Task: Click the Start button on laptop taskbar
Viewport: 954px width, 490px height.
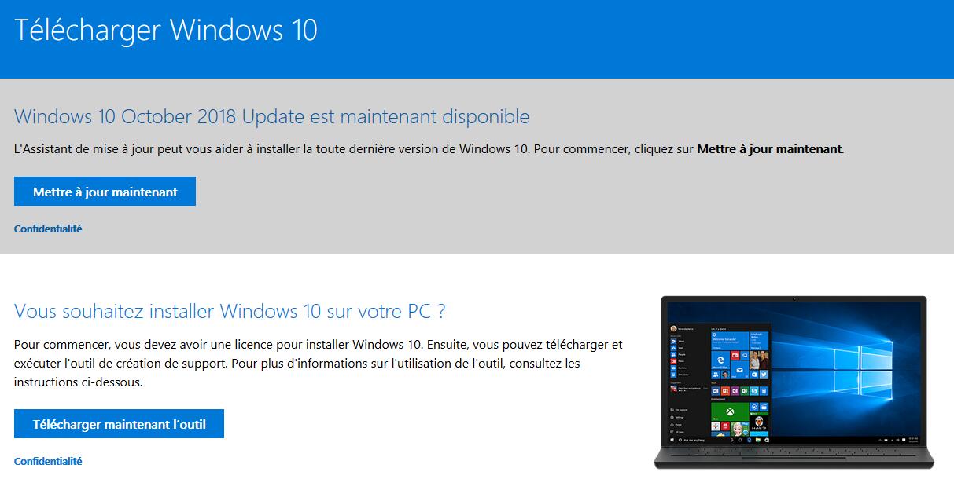Action: pos(672,440)
